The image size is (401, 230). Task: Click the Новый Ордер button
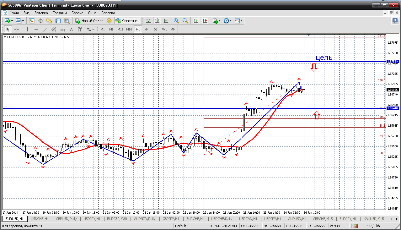tap(89, 21)
